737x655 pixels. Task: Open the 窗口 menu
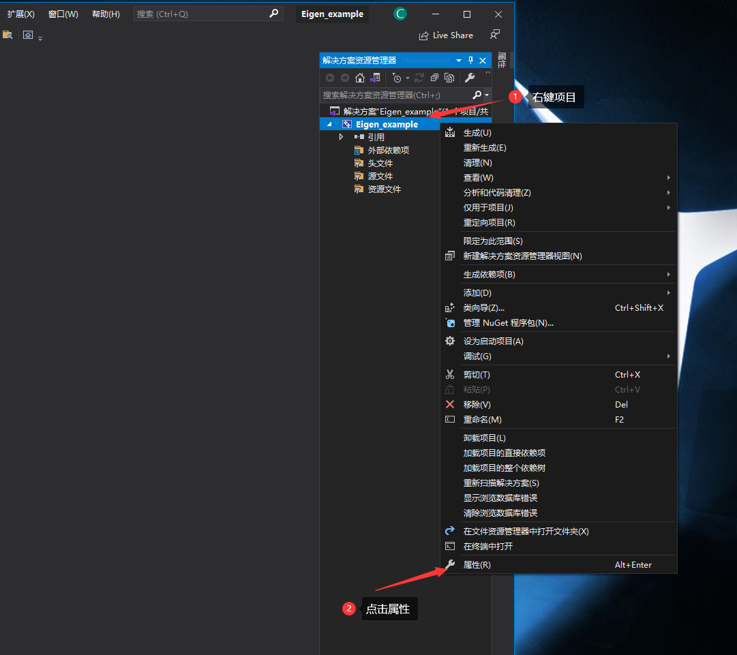point(62,13)
